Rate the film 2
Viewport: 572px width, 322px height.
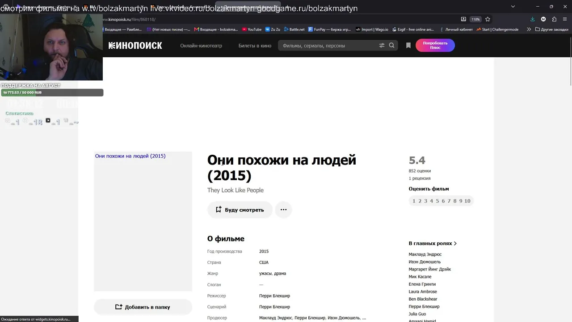[x=420, y=201]
